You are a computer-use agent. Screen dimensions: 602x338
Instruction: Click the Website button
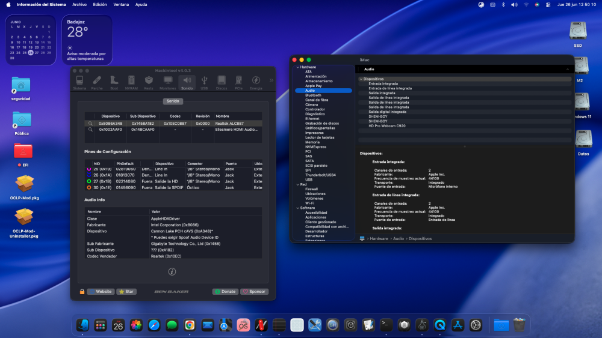pyautogui.click(x=101, y=292)
